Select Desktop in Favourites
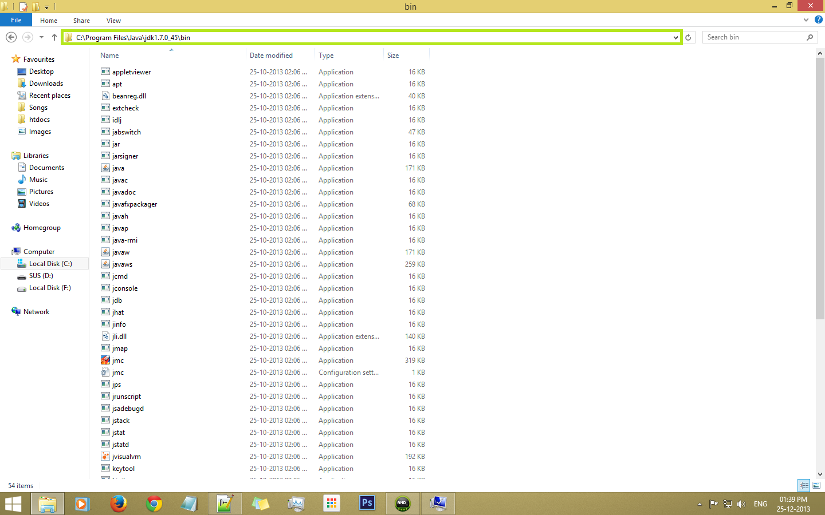 [x=41, y=72]
